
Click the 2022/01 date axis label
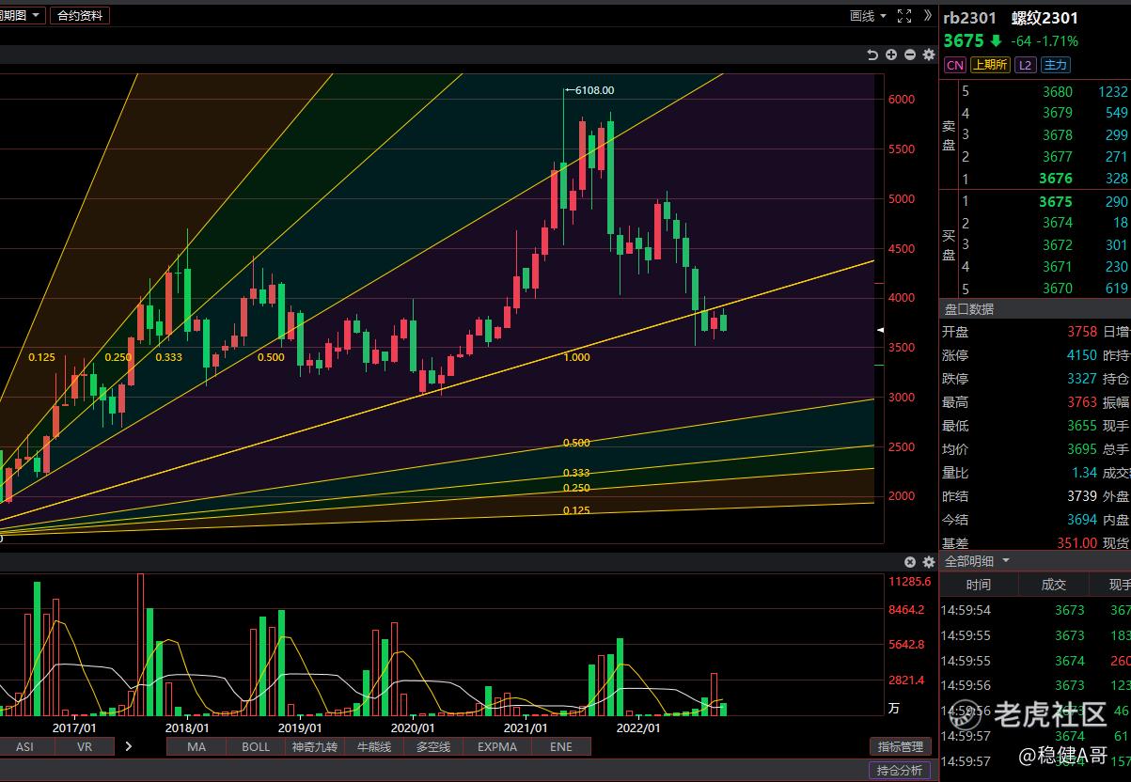[x=638, y=727]
